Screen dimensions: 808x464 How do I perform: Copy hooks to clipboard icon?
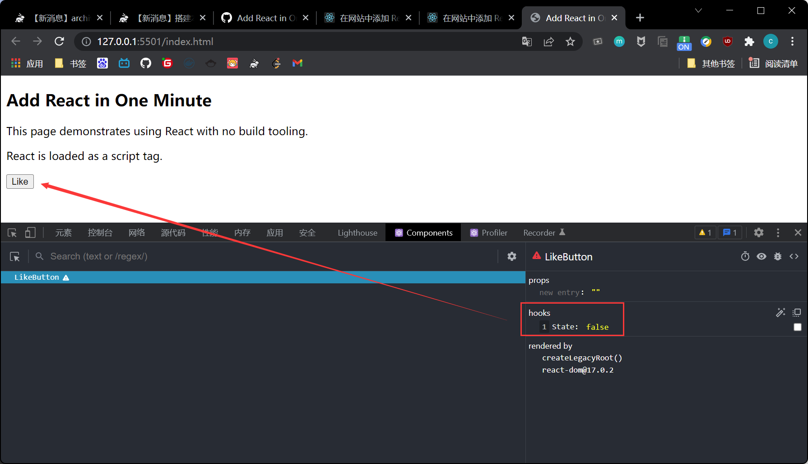click(797, 313)
